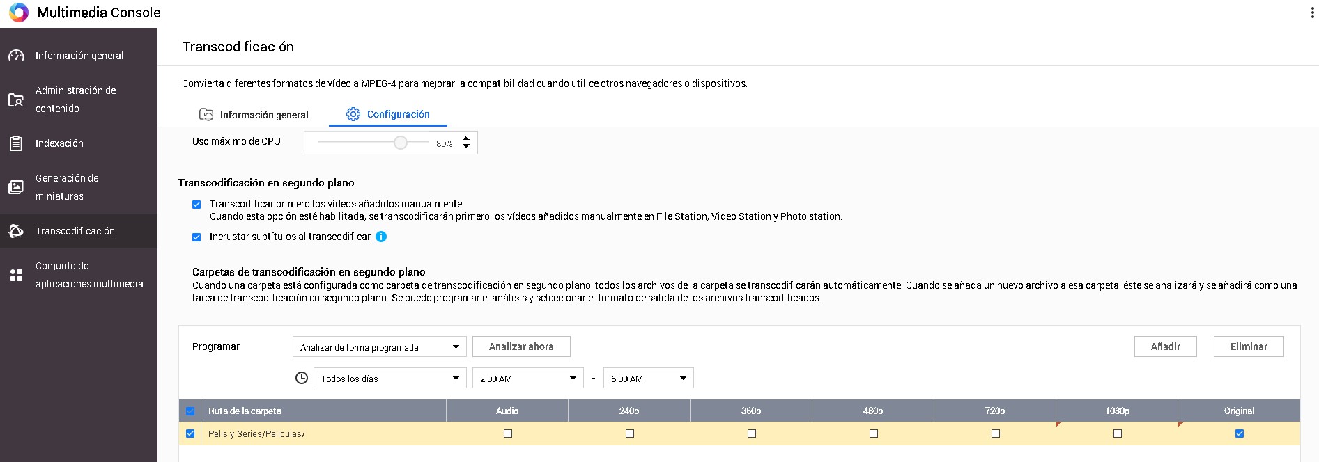Click the Conjunto de aplicaciones multimedia grid icon
This screenshot has width=1319, height=462.
pos(16,275)
